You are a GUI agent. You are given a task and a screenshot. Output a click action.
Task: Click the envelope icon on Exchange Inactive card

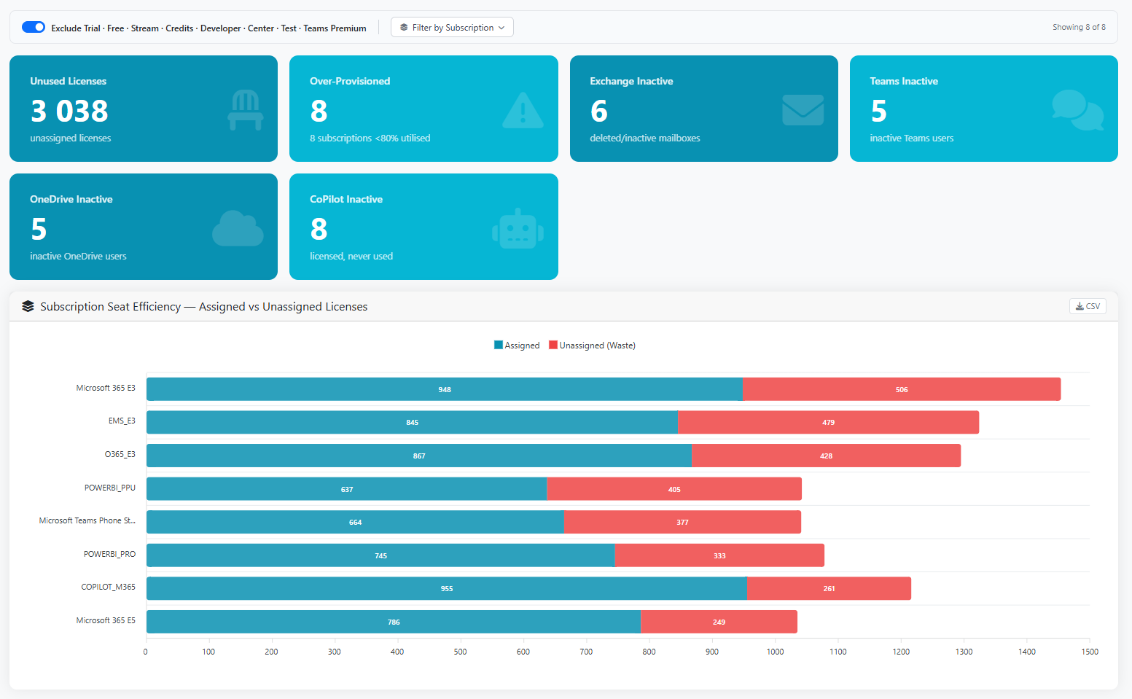[803, 110]
